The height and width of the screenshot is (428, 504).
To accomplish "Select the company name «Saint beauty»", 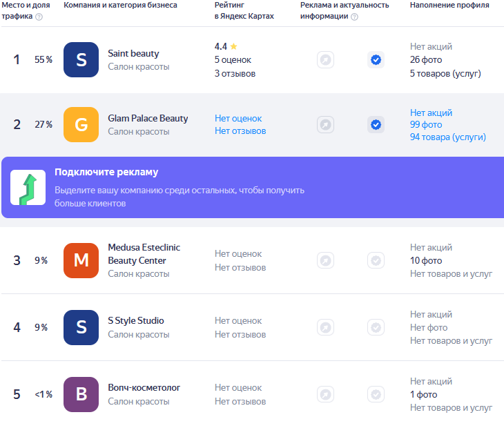I will [x=133, y=54].
